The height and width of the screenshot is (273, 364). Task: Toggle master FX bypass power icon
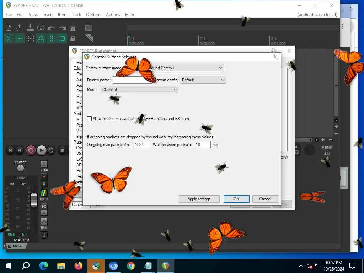click(x=44, y=213)
